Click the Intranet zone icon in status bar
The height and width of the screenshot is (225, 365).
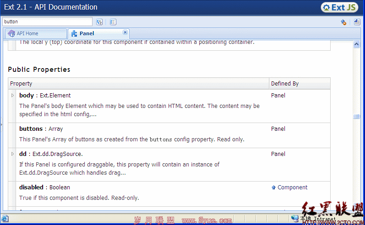pyautogui.click(x=295, y=218)
